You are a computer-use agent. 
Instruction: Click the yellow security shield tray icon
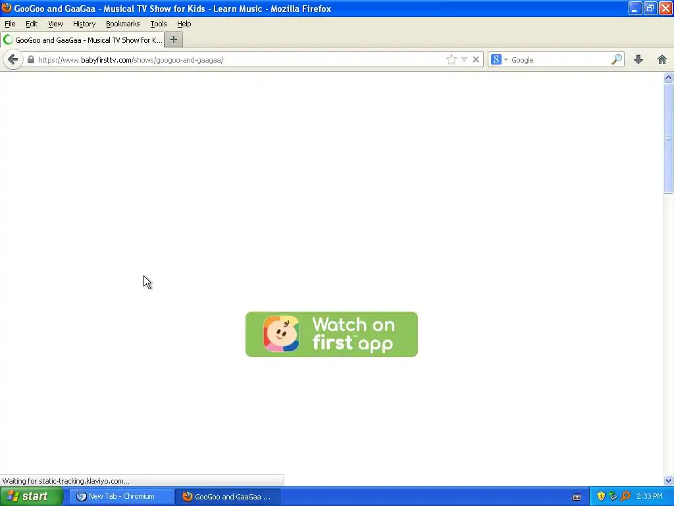point(601,497)
